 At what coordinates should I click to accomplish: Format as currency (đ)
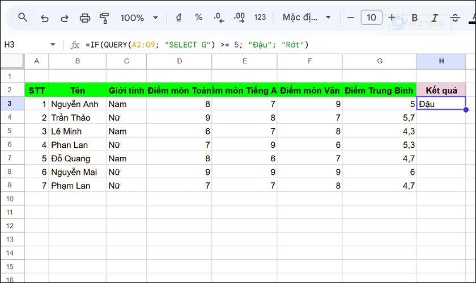point(178,18)
